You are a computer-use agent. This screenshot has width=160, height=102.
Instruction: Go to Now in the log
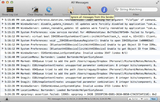coord(154,99)
